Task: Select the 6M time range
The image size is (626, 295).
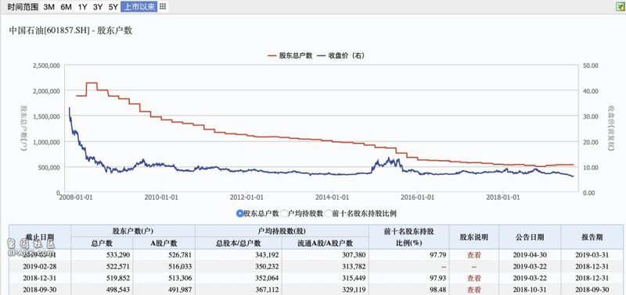Action: pos(66,7)
